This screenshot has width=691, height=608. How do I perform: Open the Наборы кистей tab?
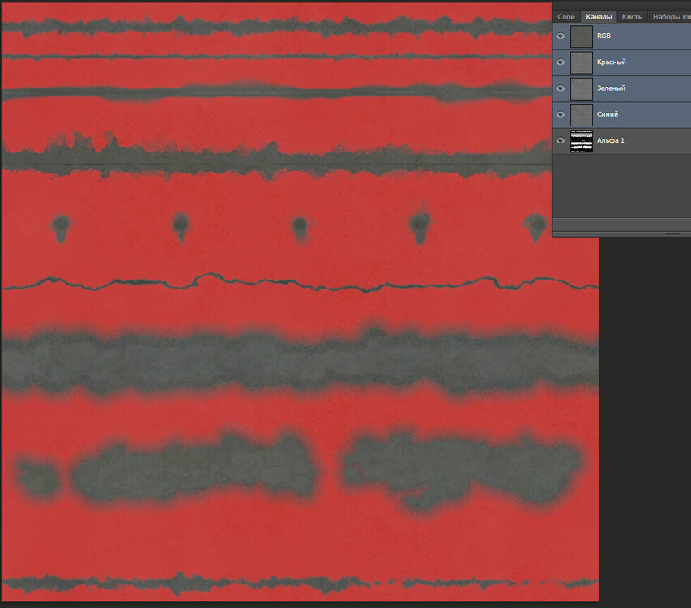tap(670, 16)
